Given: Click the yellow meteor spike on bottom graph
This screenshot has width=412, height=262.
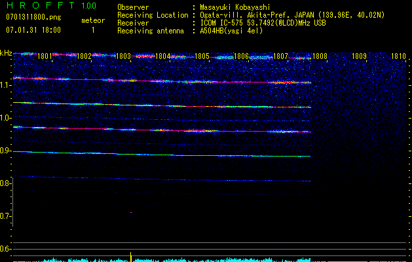Looking at the screenshot, I should (131, 256).
